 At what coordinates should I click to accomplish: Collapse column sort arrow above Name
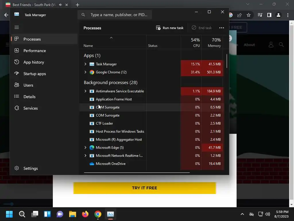(x=111, y=38)
